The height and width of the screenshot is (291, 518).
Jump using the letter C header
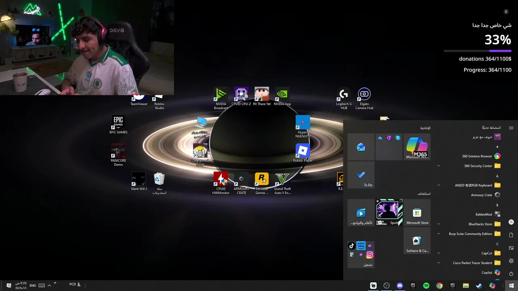click(x=497, y=244)
